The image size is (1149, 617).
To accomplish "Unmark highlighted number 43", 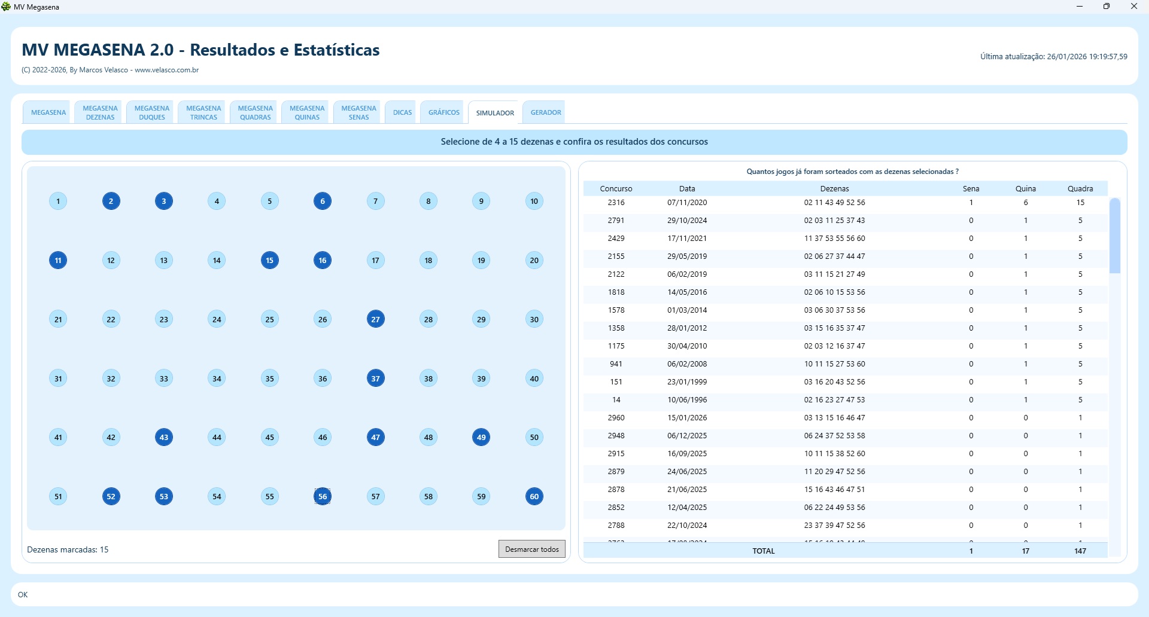I will (x=164, y=437).
